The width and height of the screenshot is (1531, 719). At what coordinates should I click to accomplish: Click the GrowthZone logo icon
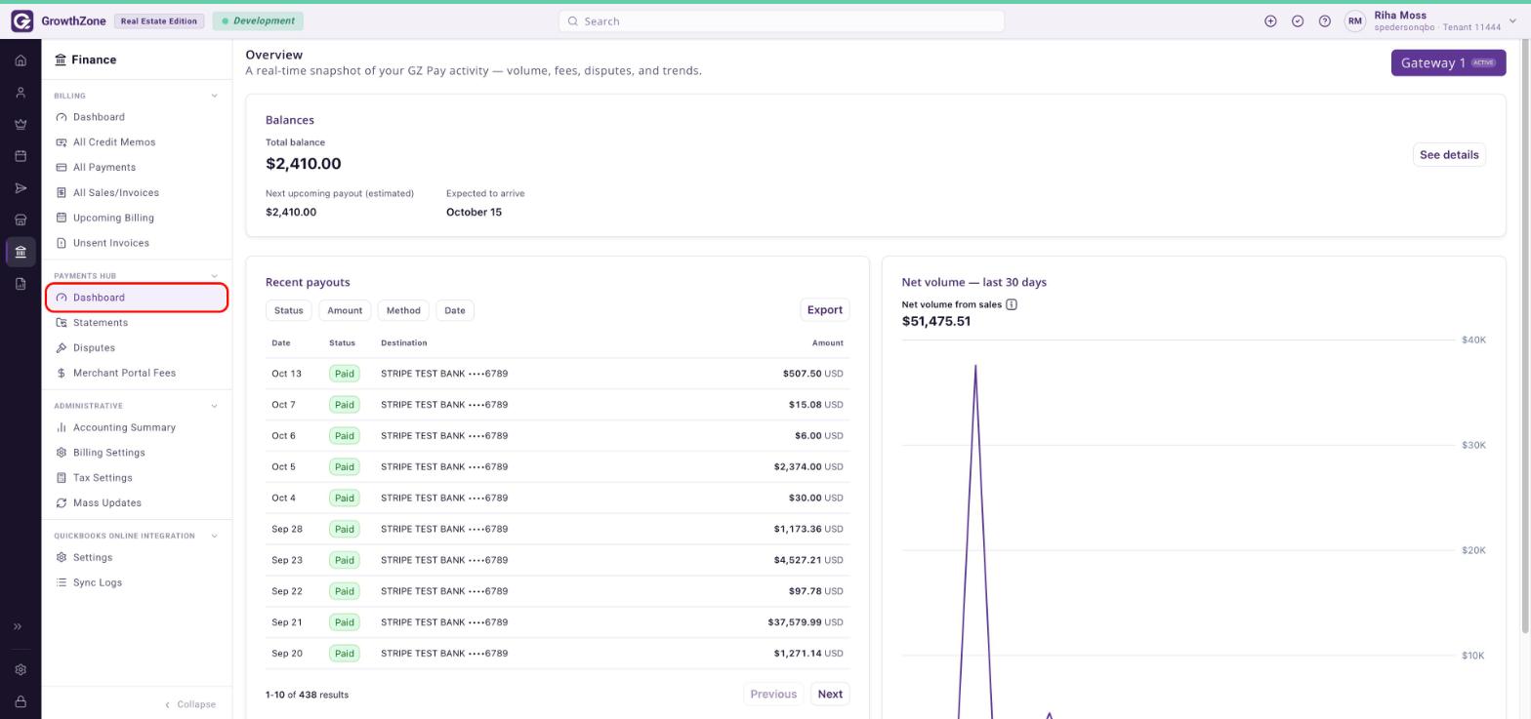point(21,20)
